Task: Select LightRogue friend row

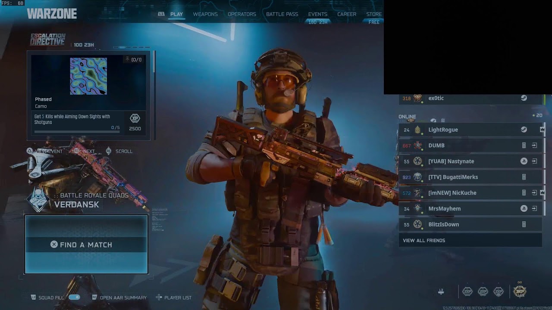Action: [470, 130]
